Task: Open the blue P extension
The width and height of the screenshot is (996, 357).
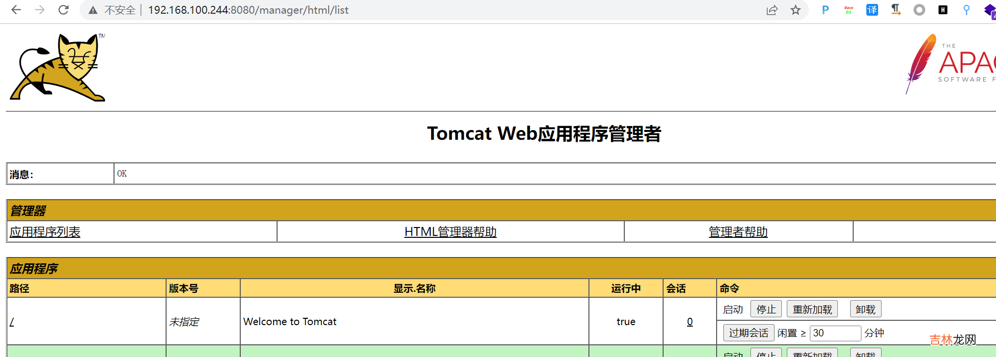Action: (825, 10)
